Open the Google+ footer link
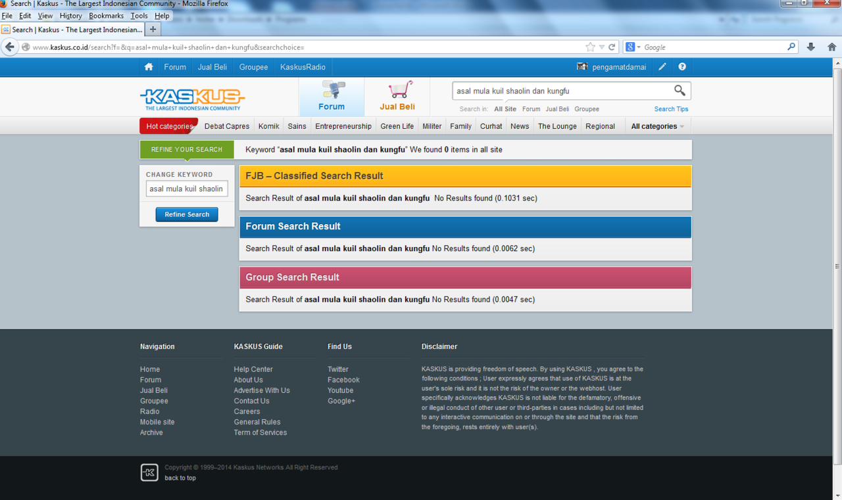The height and width of the screenshot is (500, 842). tap(341, 401)
